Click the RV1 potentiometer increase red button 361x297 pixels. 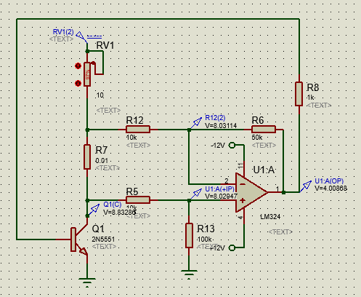[x=78, y=66]
